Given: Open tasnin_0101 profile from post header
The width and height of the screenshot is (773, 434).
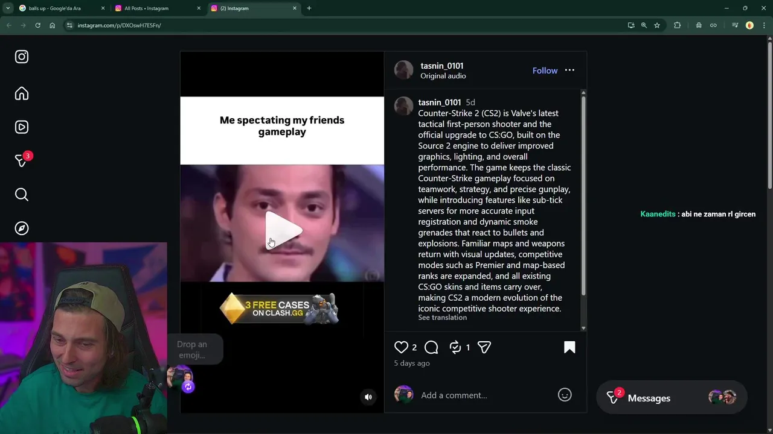Looking at the screenshot, I should (x=442, y=66).
